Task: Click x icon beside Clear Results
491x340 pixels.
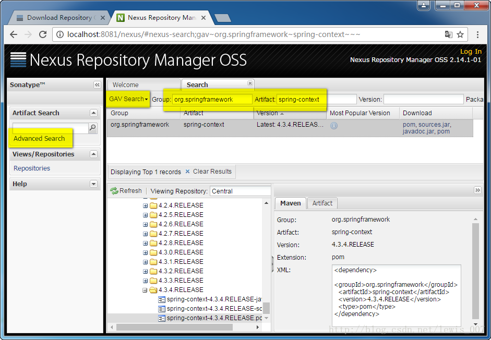Action: point(187,172)
